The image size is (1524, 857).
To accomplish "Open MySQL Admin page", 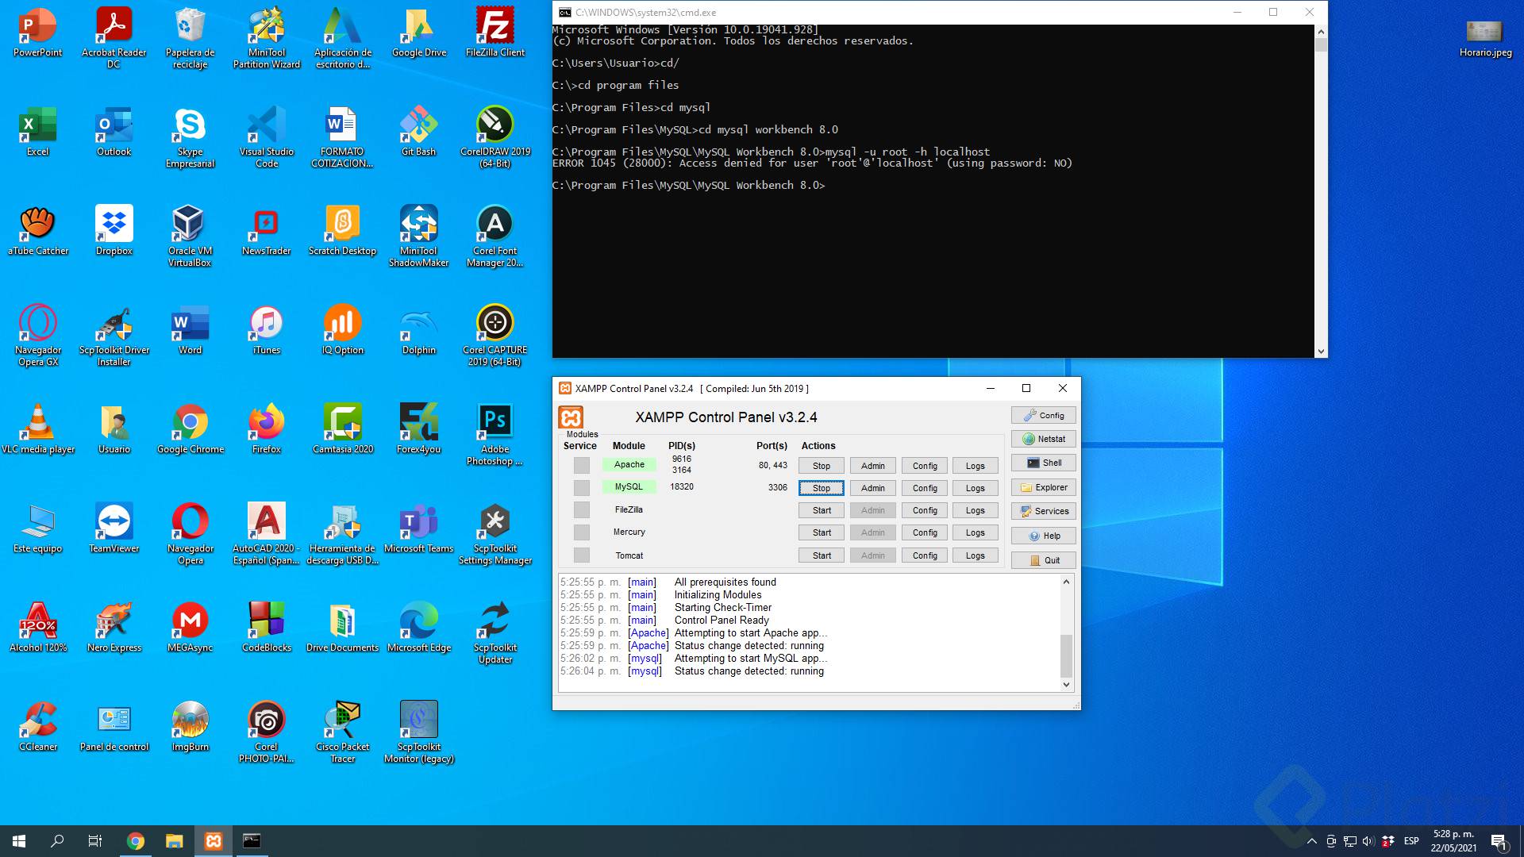I will (x=873, y=488).
